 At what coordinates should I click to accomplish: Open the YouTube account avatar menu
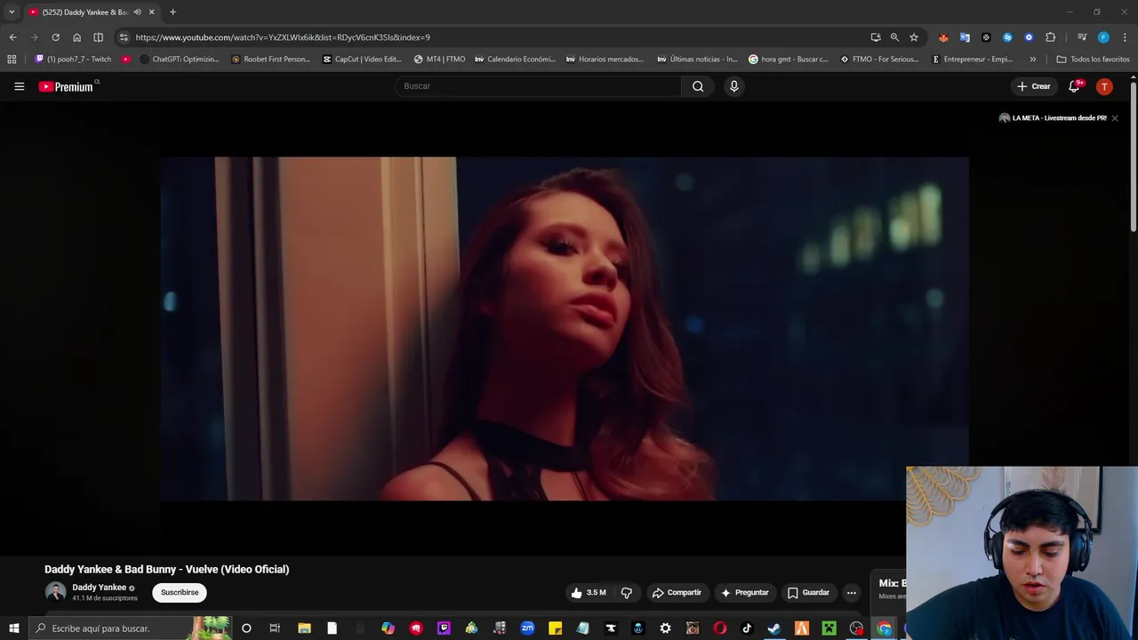pos(1104,86)
